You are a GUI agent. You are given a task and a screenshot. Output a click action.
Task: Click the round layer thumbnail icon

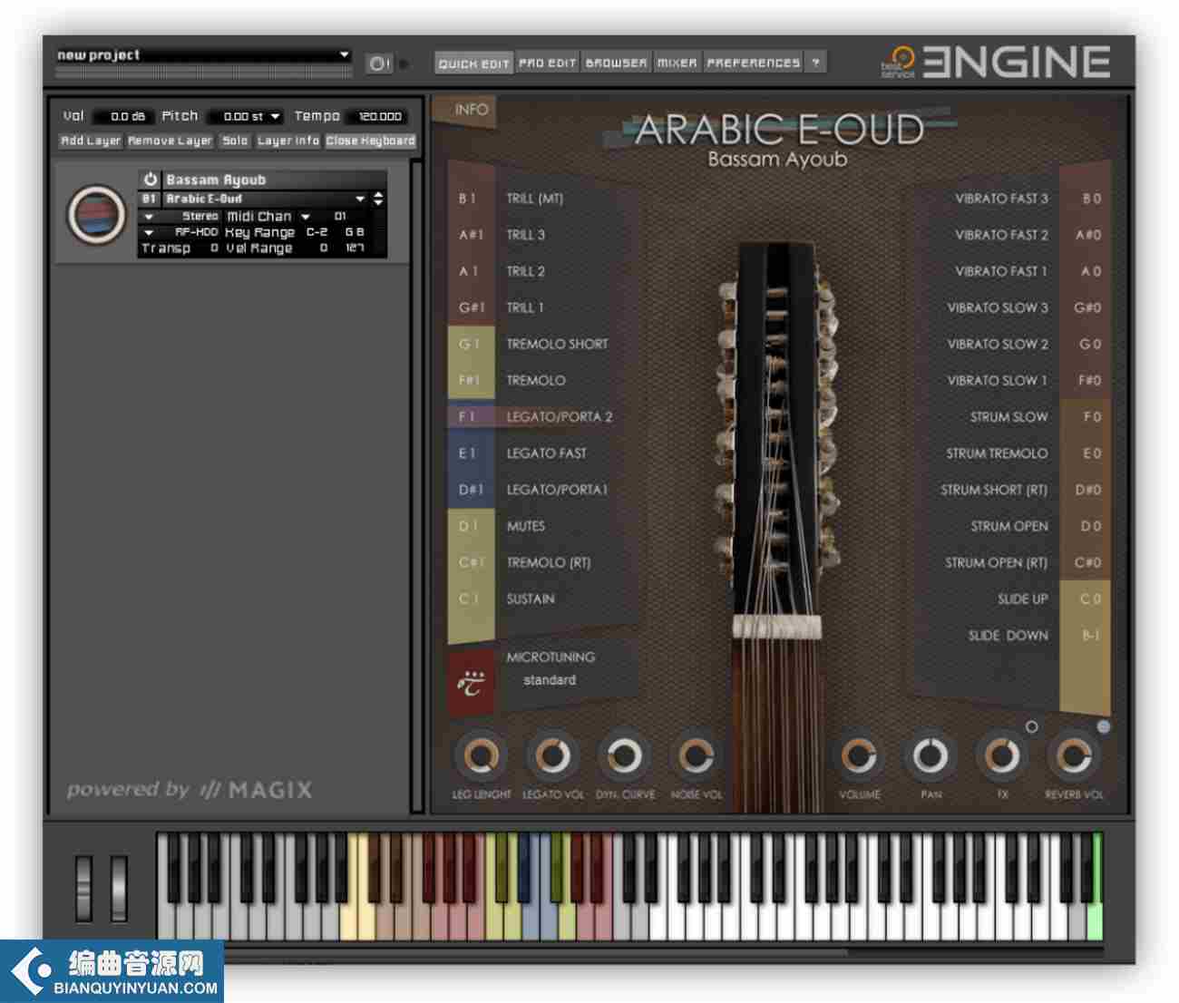96,215
